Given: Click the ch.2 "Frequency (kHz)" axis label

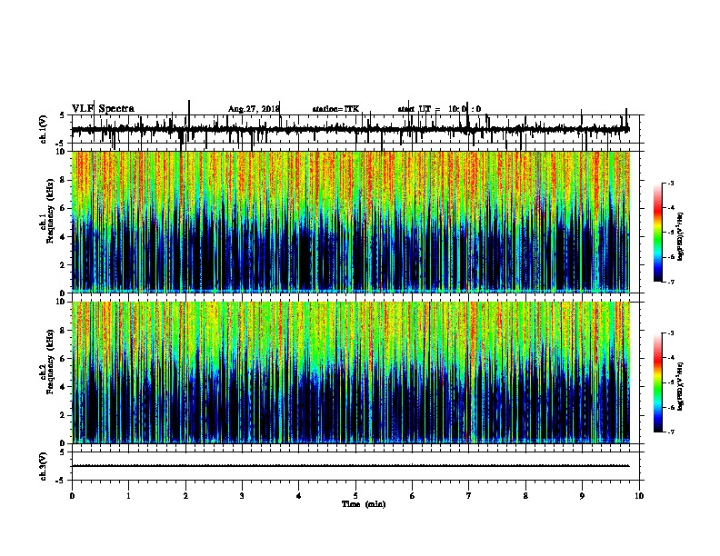Looking at the screenshot, I should 50,362.
